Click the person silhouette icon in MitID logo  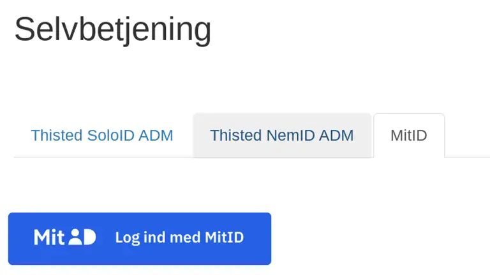(x=75, y=237)
